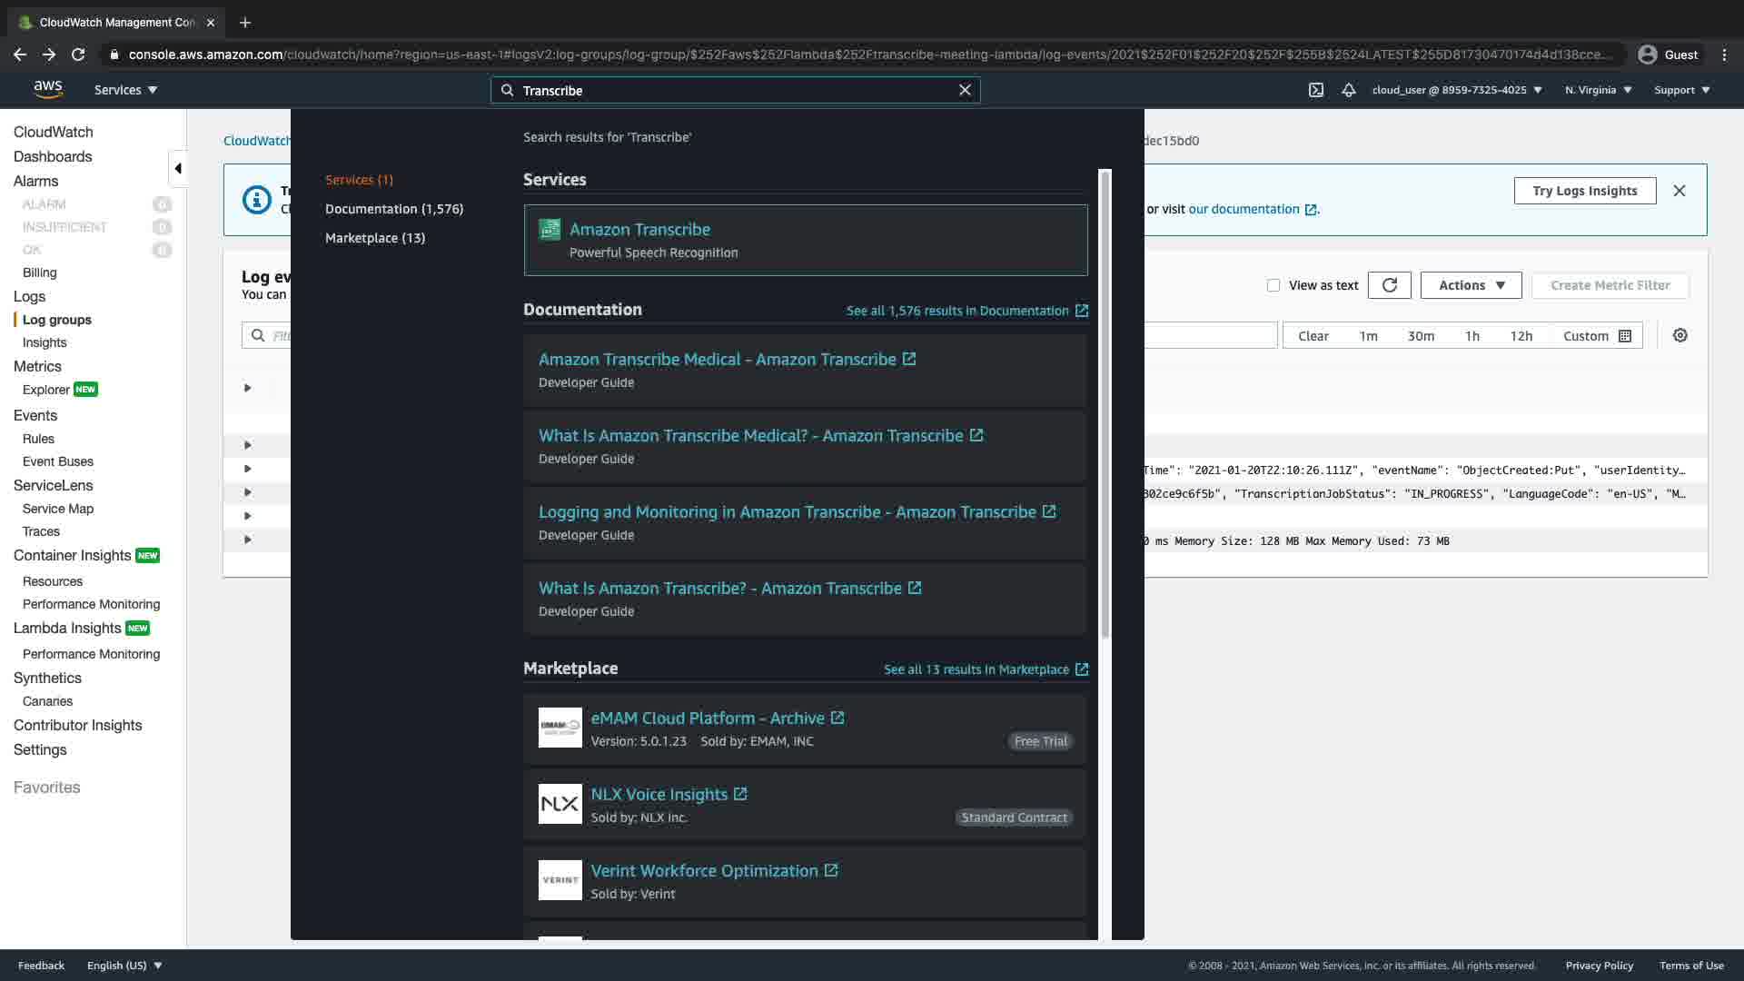
Task: Click the log events refresh icon
Action: (1389, 285)
